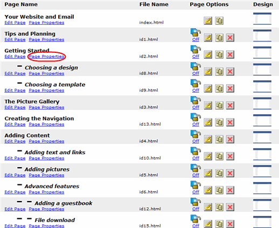Image resolution: width=279 pixels, height=228 pixels.
Task: Open Edit Page for Tips and Planning
Action: 15,39
